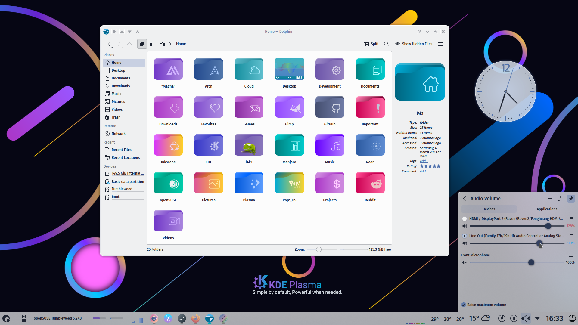Open Line Out device options menu
The width and height of the screenshot is (578, 325).
click(571, 236)
